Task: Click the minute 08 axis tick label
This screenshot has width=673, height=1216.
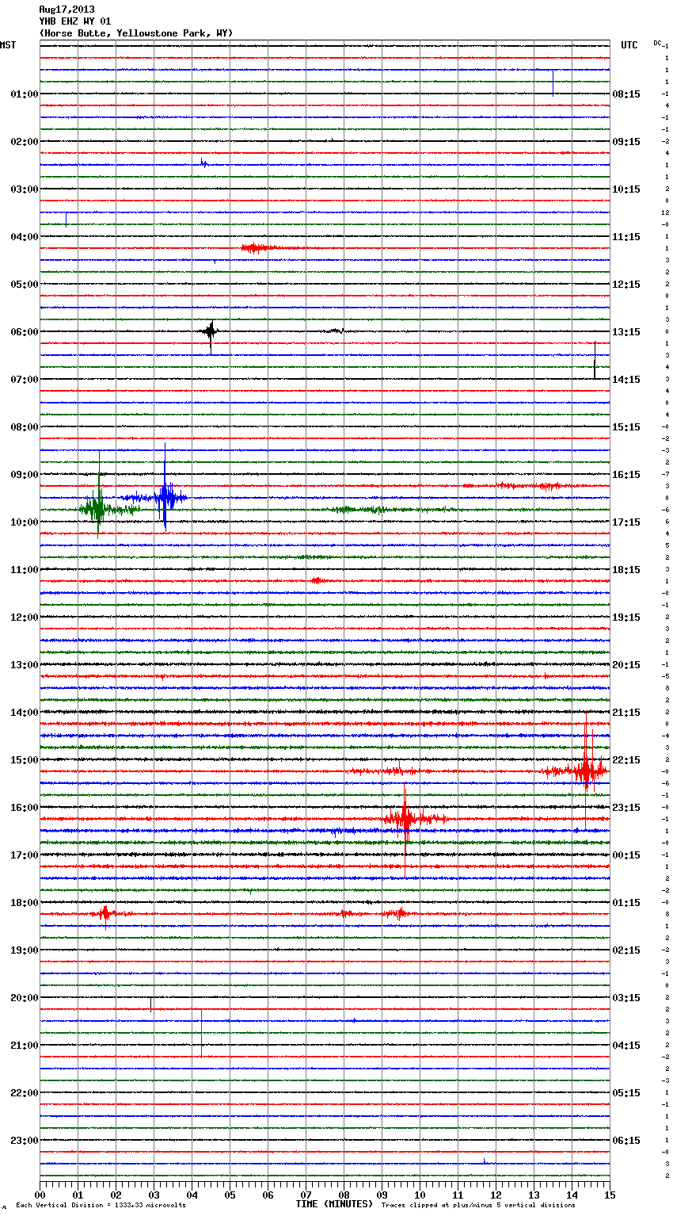Action: [344, 1195]
